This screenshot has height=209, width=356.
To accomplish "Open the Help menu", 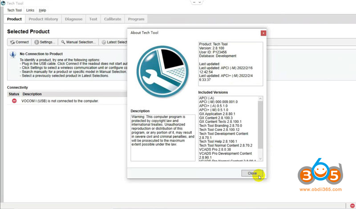I will click(x=42, y=10).
